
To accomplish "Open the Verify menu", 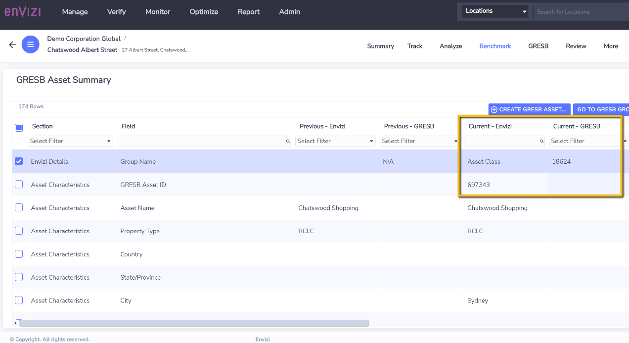I will point(117,11).
